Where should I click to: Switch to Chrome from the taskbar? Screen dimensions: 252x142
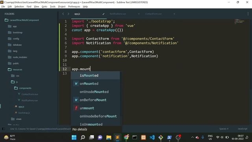126,137
